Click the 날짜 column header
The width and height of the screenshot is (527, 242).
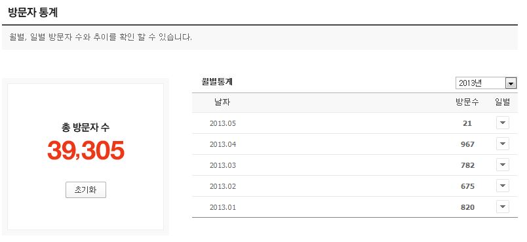tap(222, 102)
